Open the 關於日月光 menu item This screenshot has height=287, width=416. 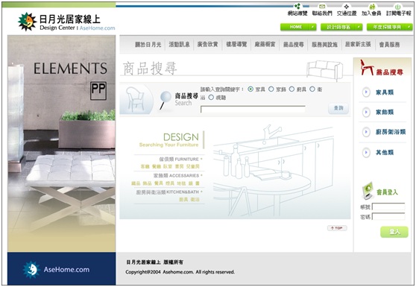(x=148, y=45)
